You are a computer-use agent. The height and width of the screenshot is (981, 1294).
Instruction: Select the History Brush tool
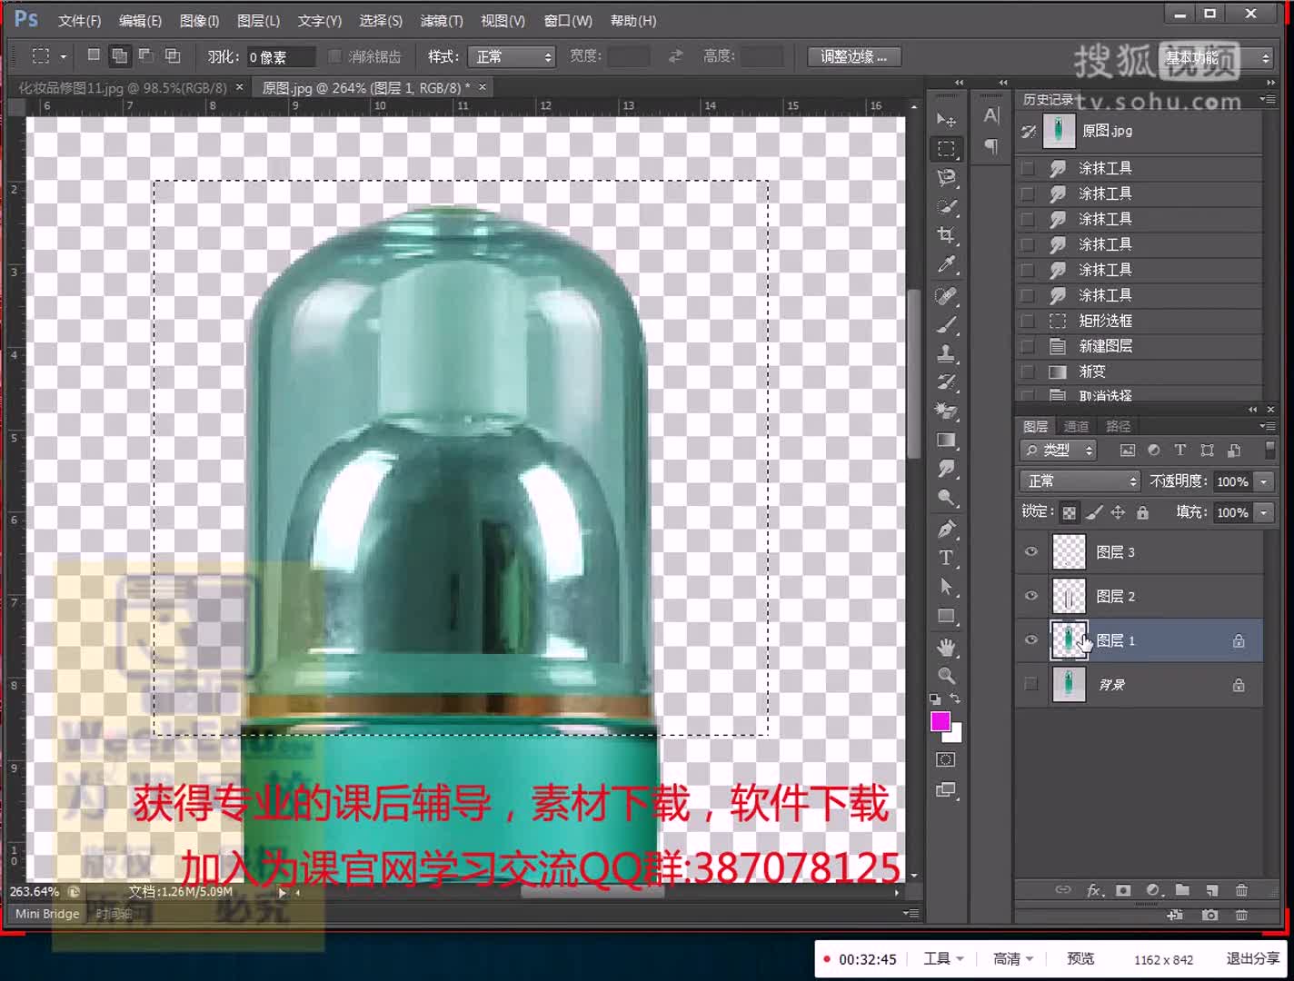[x=946, y=382]
